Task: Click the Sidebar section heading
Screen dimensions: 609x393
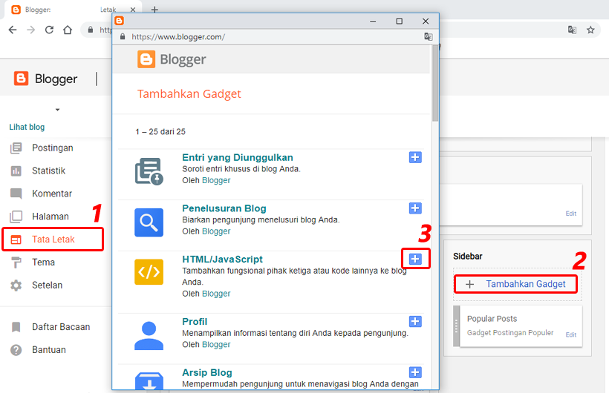Action: 468,256
